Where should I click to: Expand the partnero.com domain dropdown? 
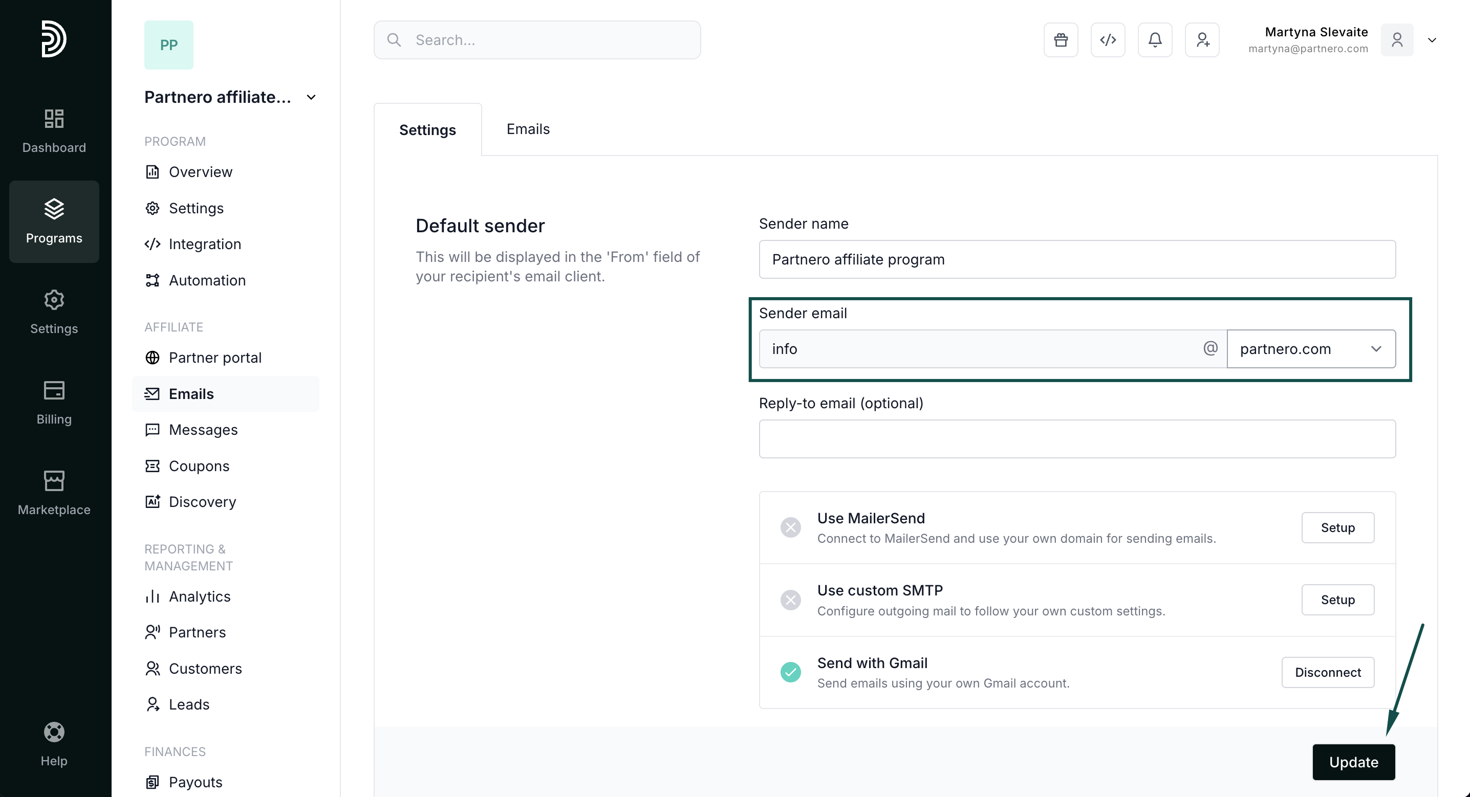click(1311, 349)
